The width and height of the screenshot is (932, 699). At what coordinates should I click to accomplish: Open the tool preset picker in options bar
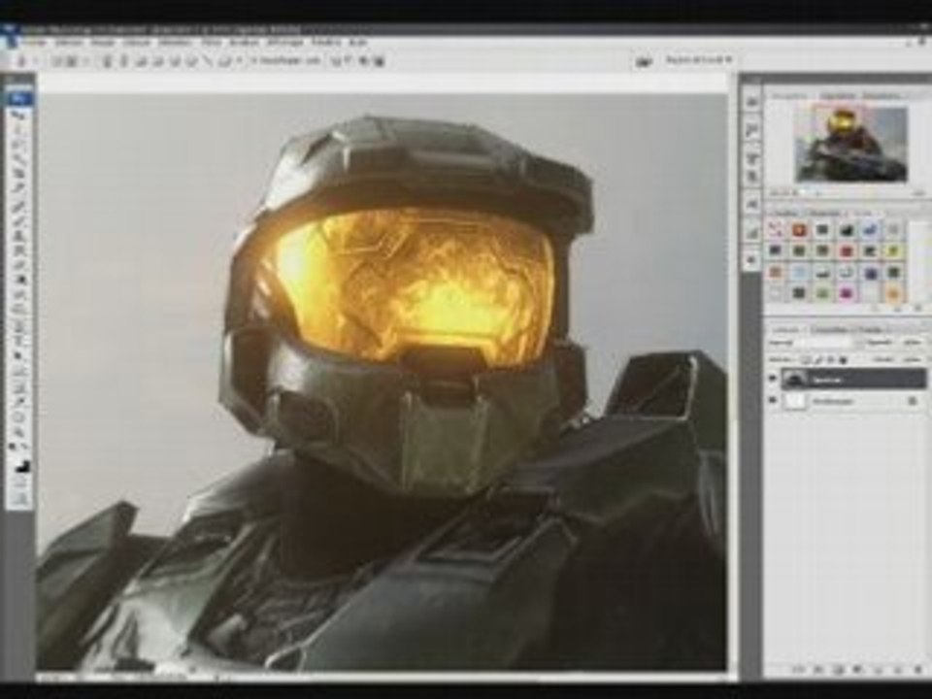[23, 60]
